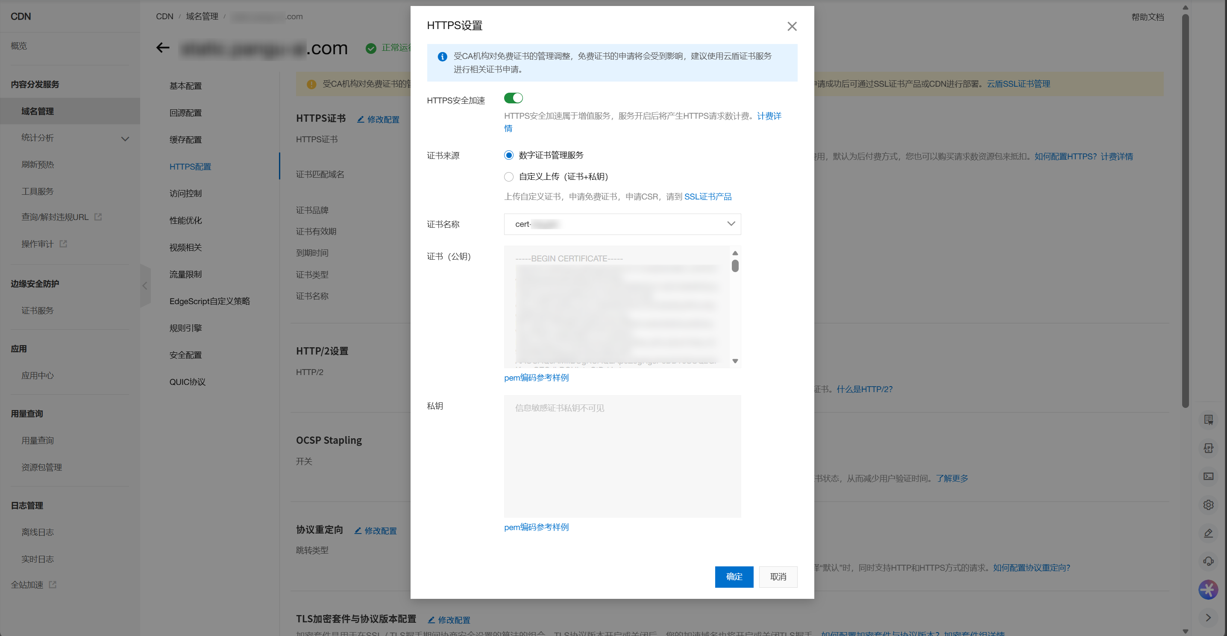The image size is (1227, 636).
Task: Click the APP download icon on right sidebar
Action: tap(1209, 448)
